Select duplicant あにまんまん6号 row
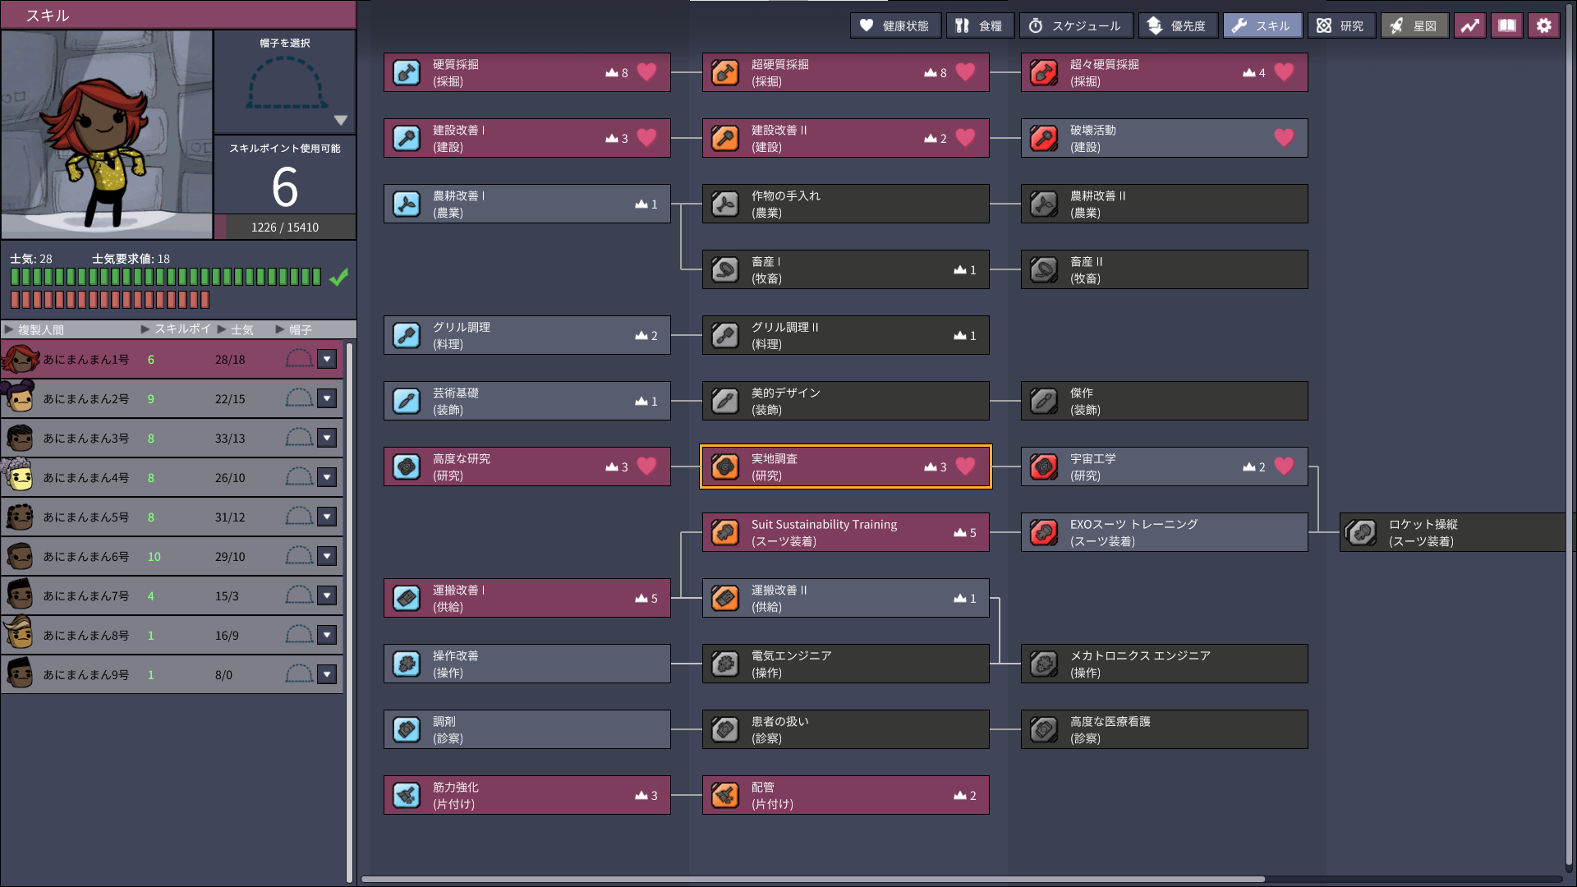The height and width of the screenshot is (887, 1577). point(172,556)
